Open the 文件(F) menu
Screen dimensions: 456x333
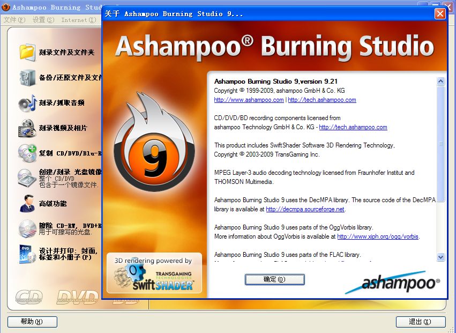point(14,20)
